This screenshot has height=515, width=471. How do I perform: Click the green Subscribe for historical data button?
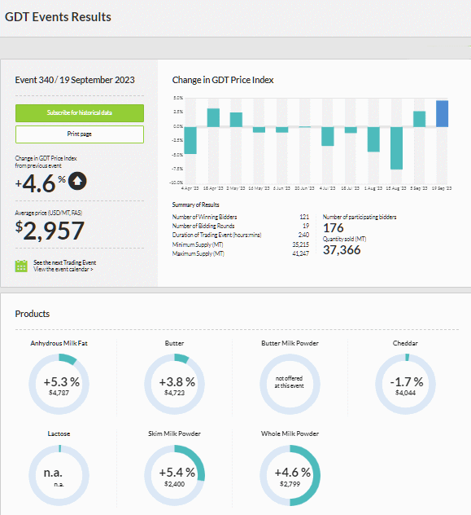(80, 113)
